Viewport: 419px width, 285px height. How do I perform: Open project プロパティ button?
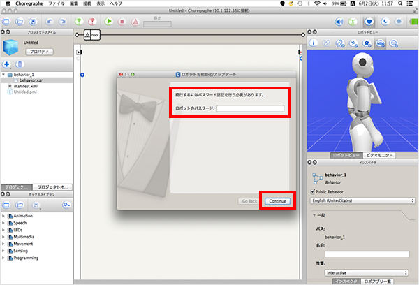[39, 52]
